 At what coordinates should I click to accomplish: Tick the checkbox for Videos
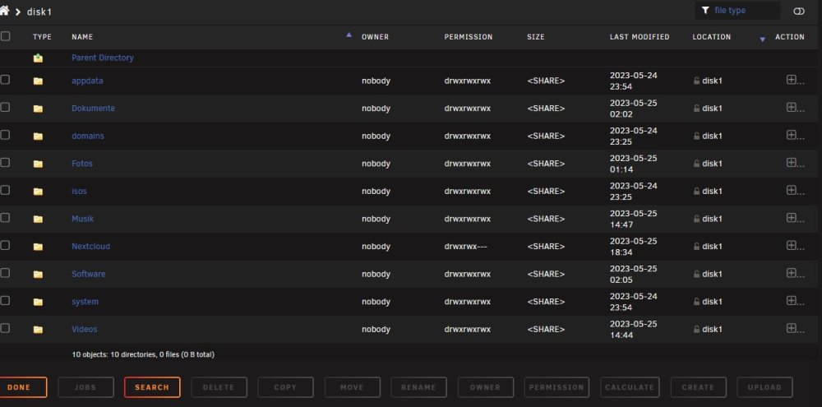pyautogui.click(x=5, y=328)
